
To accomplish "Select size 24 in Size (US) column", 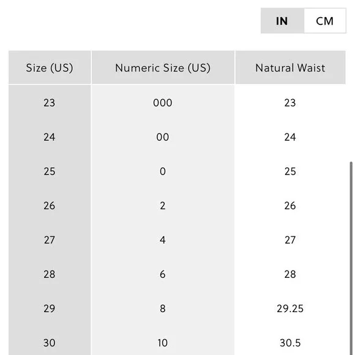I will pos(50,137).
